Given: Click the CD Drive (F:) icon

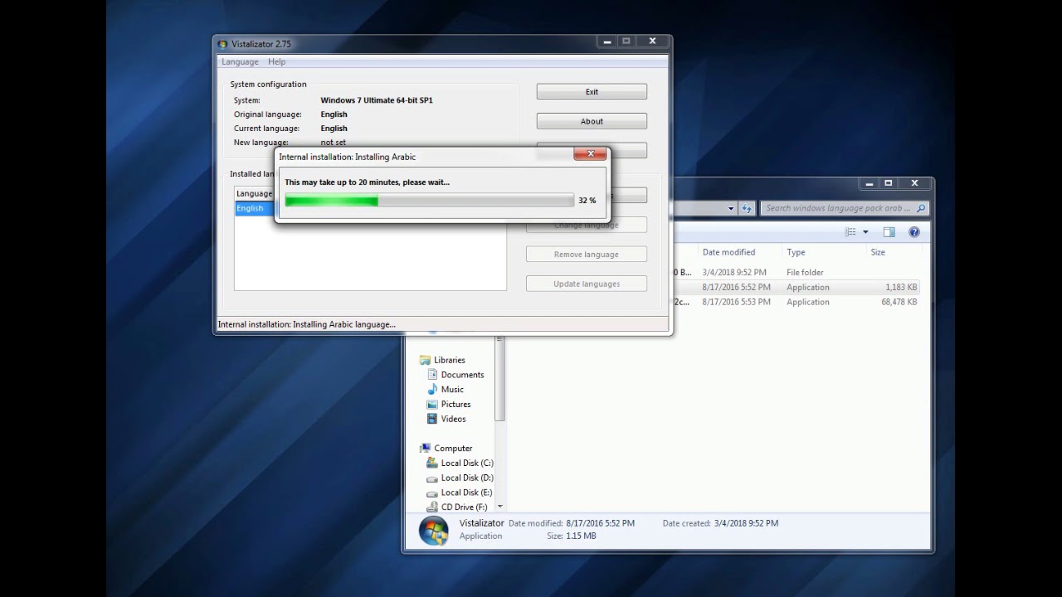Looking at the screenshot, I should pos(432,507).
